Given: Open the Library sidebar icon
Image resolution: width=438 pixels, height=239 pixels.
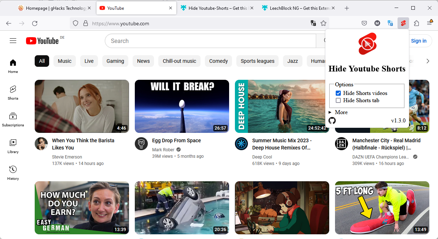Looking at the screenshot, I should tap(13, 146).
